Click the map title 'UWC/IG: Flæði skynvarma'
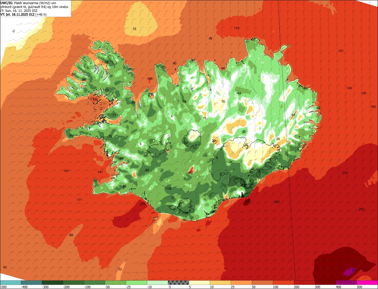Image resolution: width=378 pixels, height=289 pixels. click(x=19, y=2)
